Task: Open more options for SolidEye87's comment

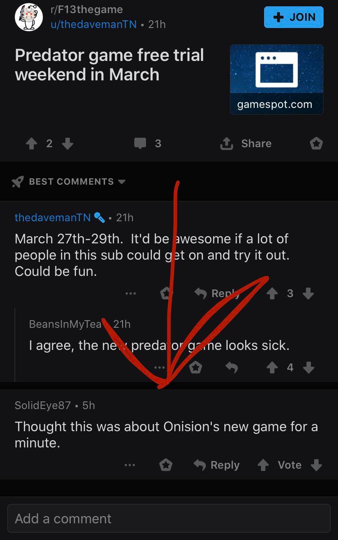Action: tap(130, 465)
